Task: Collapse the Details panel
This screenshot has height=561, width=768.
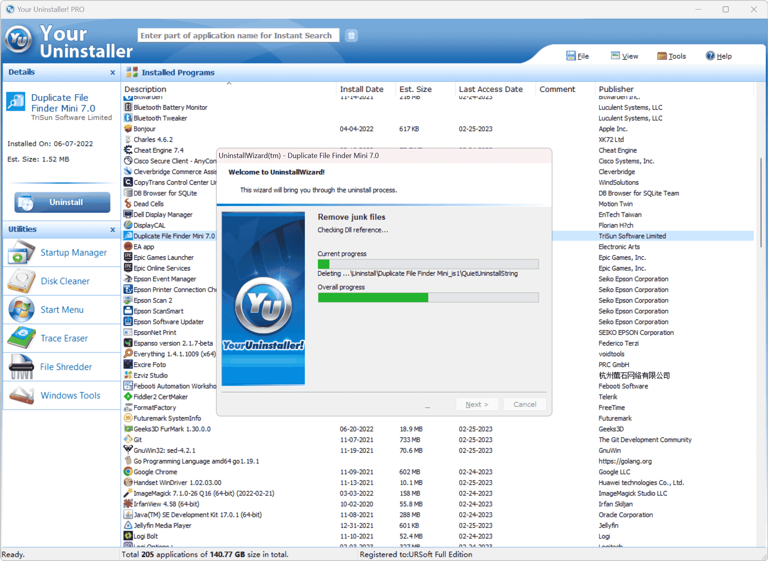Action: click(112, 72)
